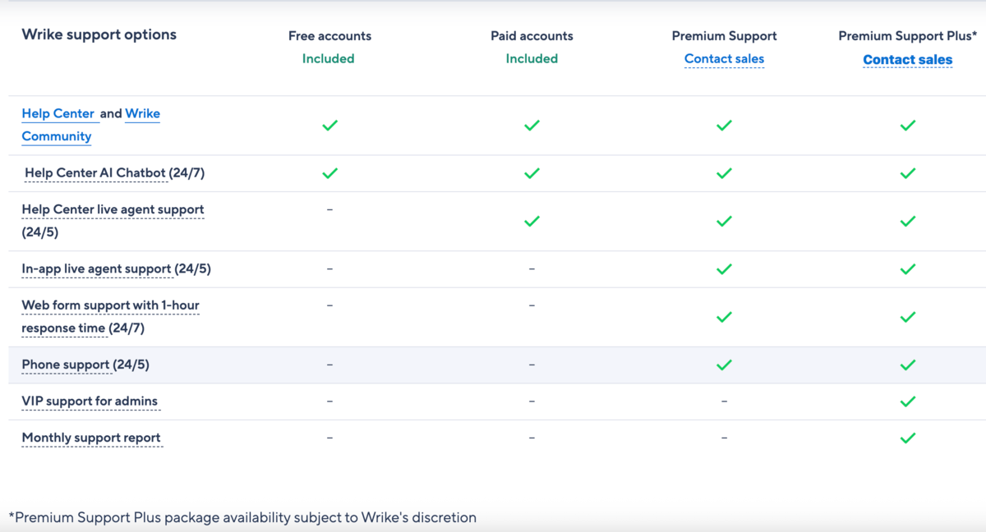Screen dimensions: 986x532
Task: Click the checkmark under Paid accounts for AI Chatbot
Action: point(532,173)
